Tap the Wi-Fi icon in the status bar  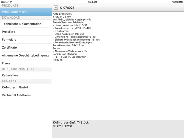click(11, 2)
